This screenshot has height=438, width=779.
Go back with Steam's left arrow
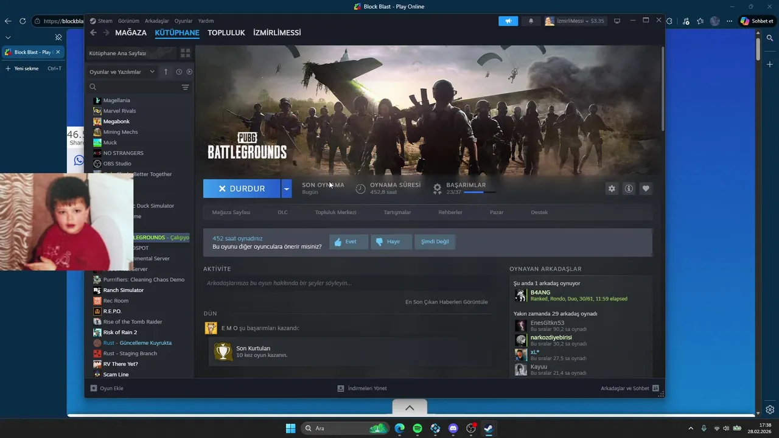point(93,33)
